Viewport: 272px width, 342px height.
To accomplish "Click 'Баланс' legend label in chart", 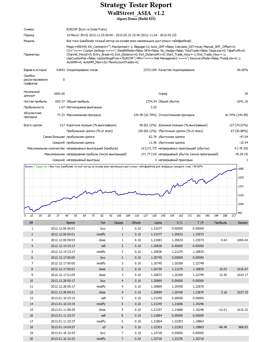I will point(29,167).
